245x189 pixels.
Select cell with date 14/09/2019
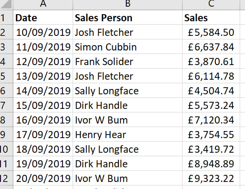click(x=43, y=91)
